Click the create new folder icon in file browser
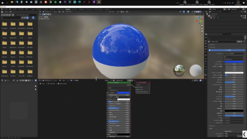Viewport: 247px width, 139px height. 13,15
